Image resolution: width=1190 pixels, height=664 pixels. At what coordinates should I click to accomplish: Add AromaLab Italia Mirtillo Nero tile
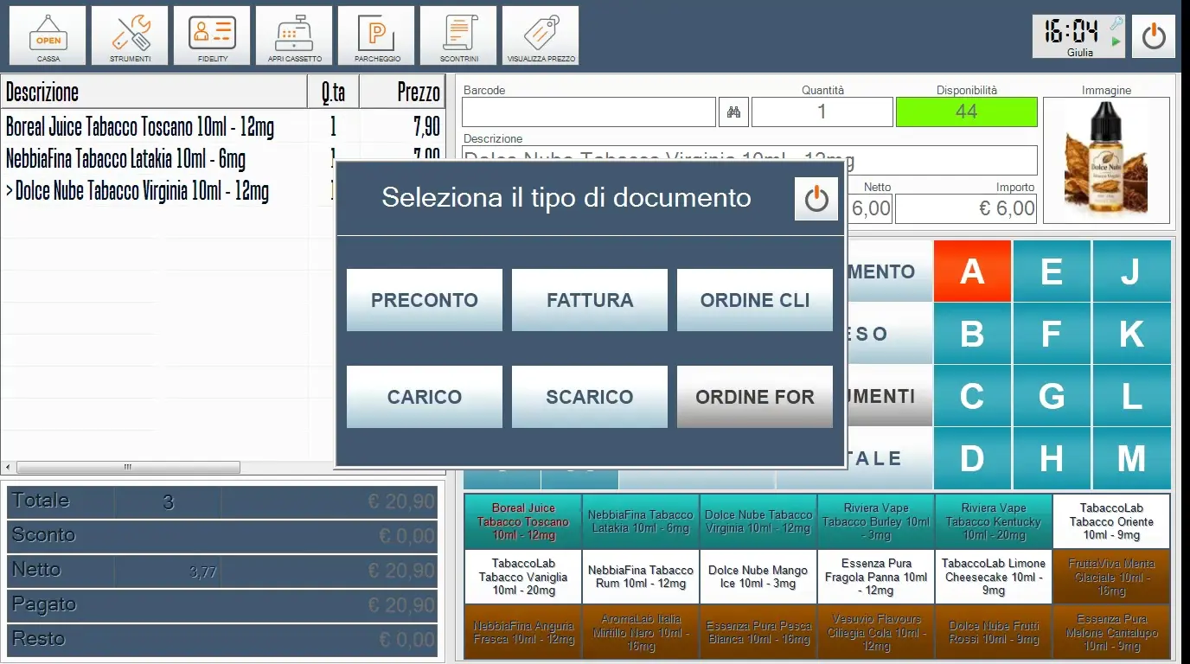(641, 632)
